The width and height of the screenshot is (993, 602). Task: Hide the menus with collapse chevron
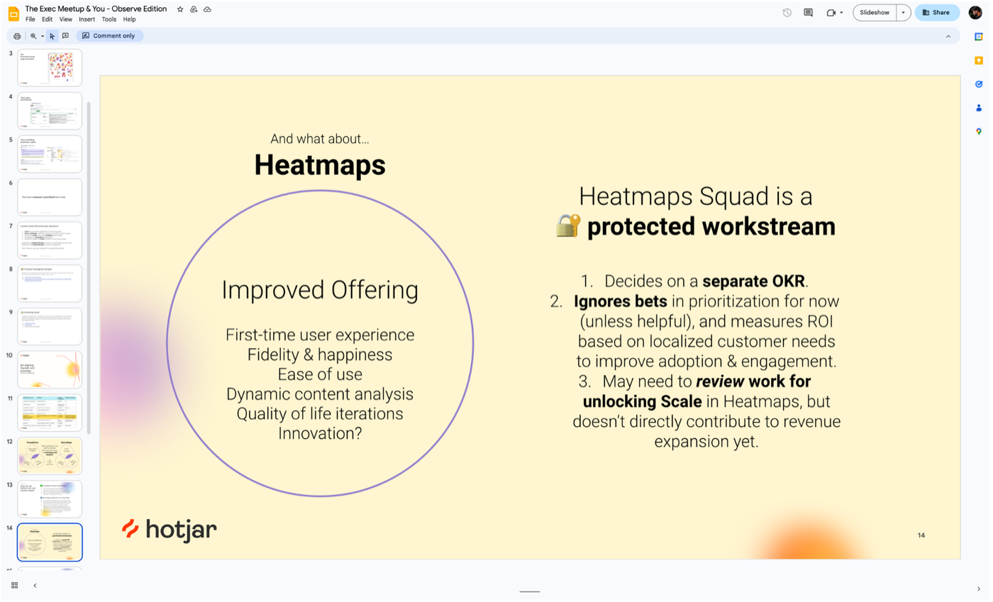(x=948, y=35)
